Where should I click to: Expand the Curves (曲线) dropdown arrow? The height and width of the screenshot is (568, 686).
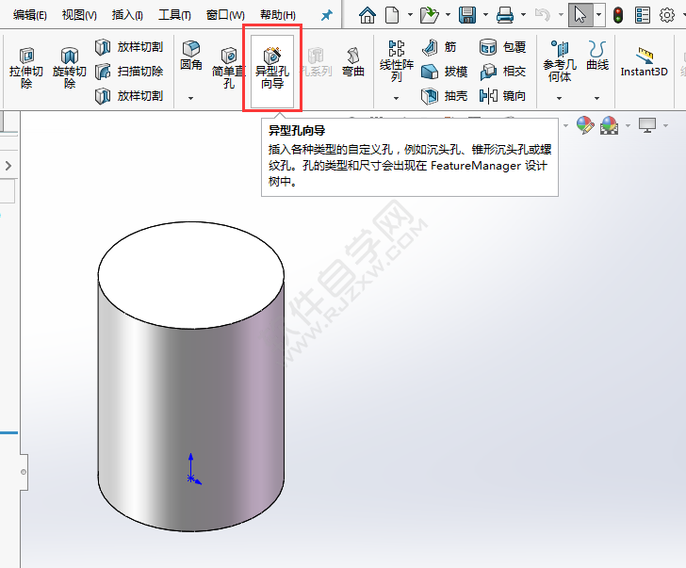point(596,98)
